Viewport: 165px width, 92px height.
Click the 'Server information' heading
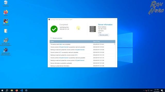click(105, 25)
